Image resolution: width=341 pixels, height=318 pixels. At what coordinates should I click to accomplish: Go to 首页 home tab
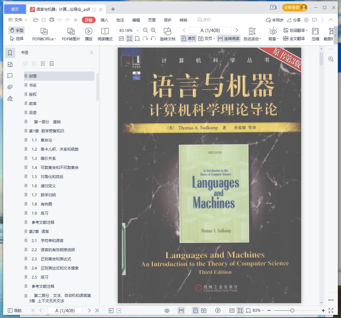coord(15,9)
